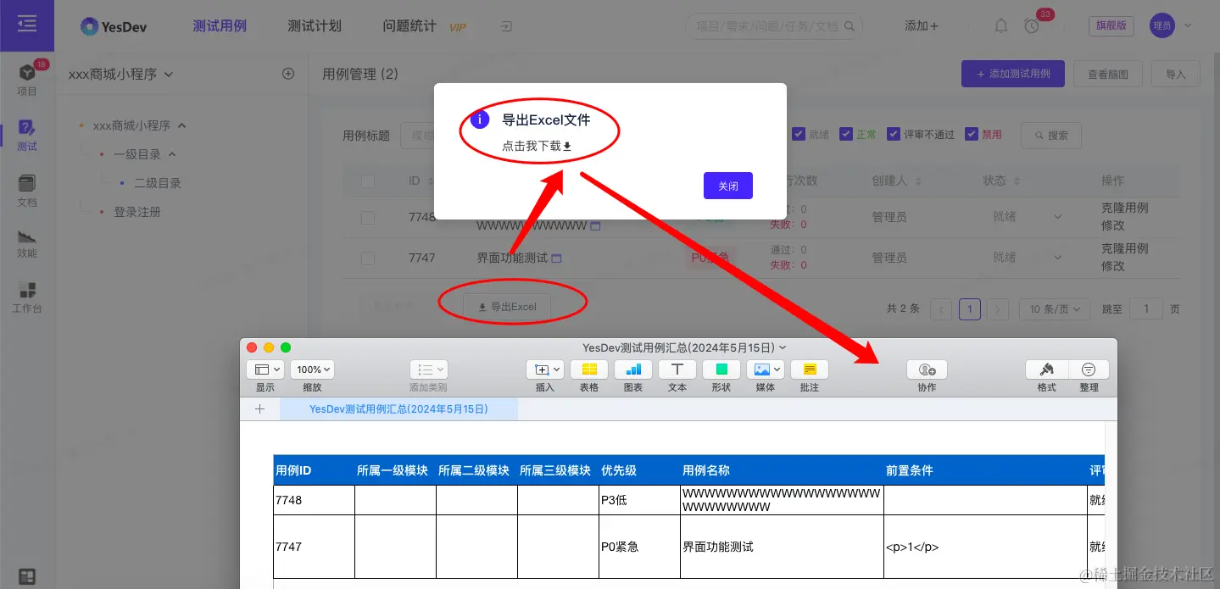
Task: Click the 插入 insert tool in Numbers window
Action: point(544,370)
